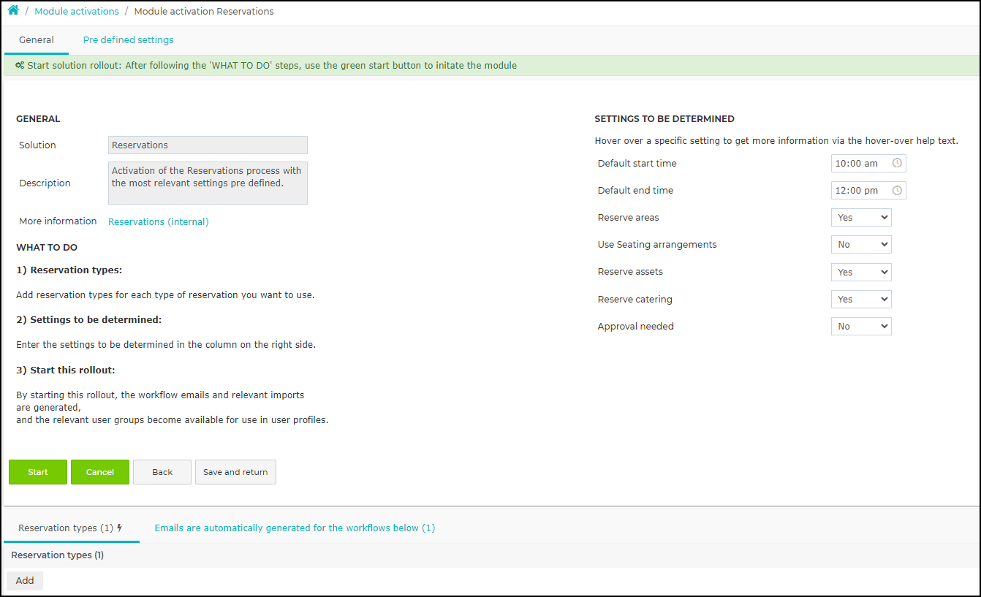This screenshot has width=981, height=597.
Task: Click the 'Use Seating arrangements' setting label
Action: tap(657, 245)
